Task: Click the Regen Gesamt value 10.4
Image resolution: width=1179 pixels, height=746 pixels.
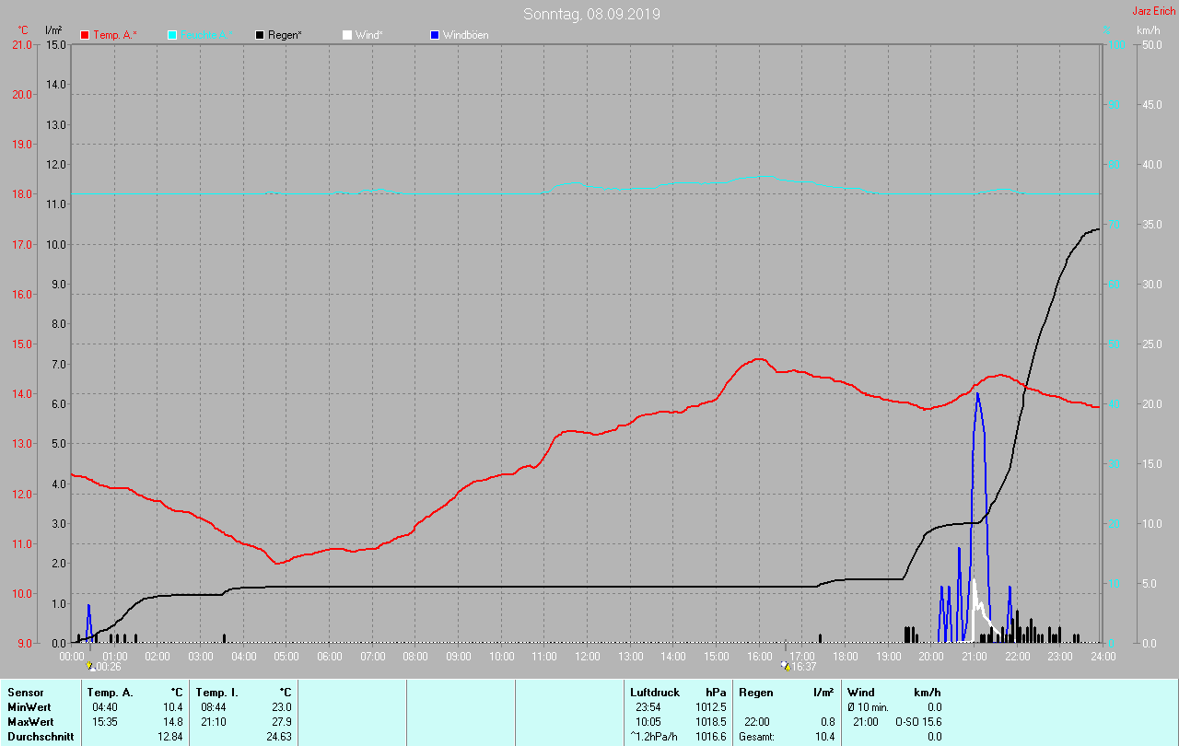Action: tap(824, 737)
